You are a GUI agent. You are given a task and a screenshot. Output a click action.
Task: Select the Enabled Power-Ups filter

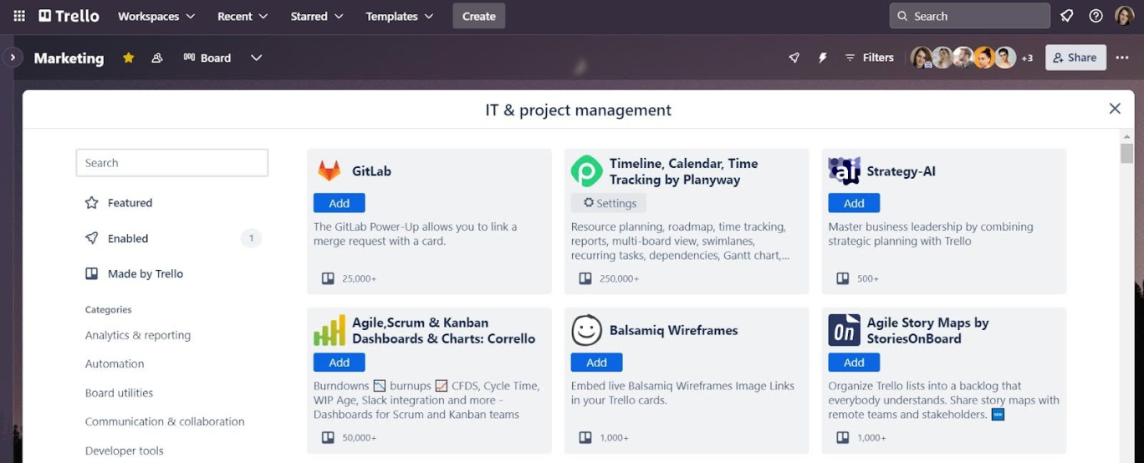pos(128,238)
